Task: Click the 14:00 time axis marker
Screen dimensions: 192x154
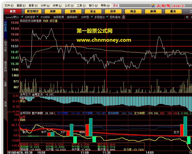Action: pyautogui.click(x=150, y=152)
